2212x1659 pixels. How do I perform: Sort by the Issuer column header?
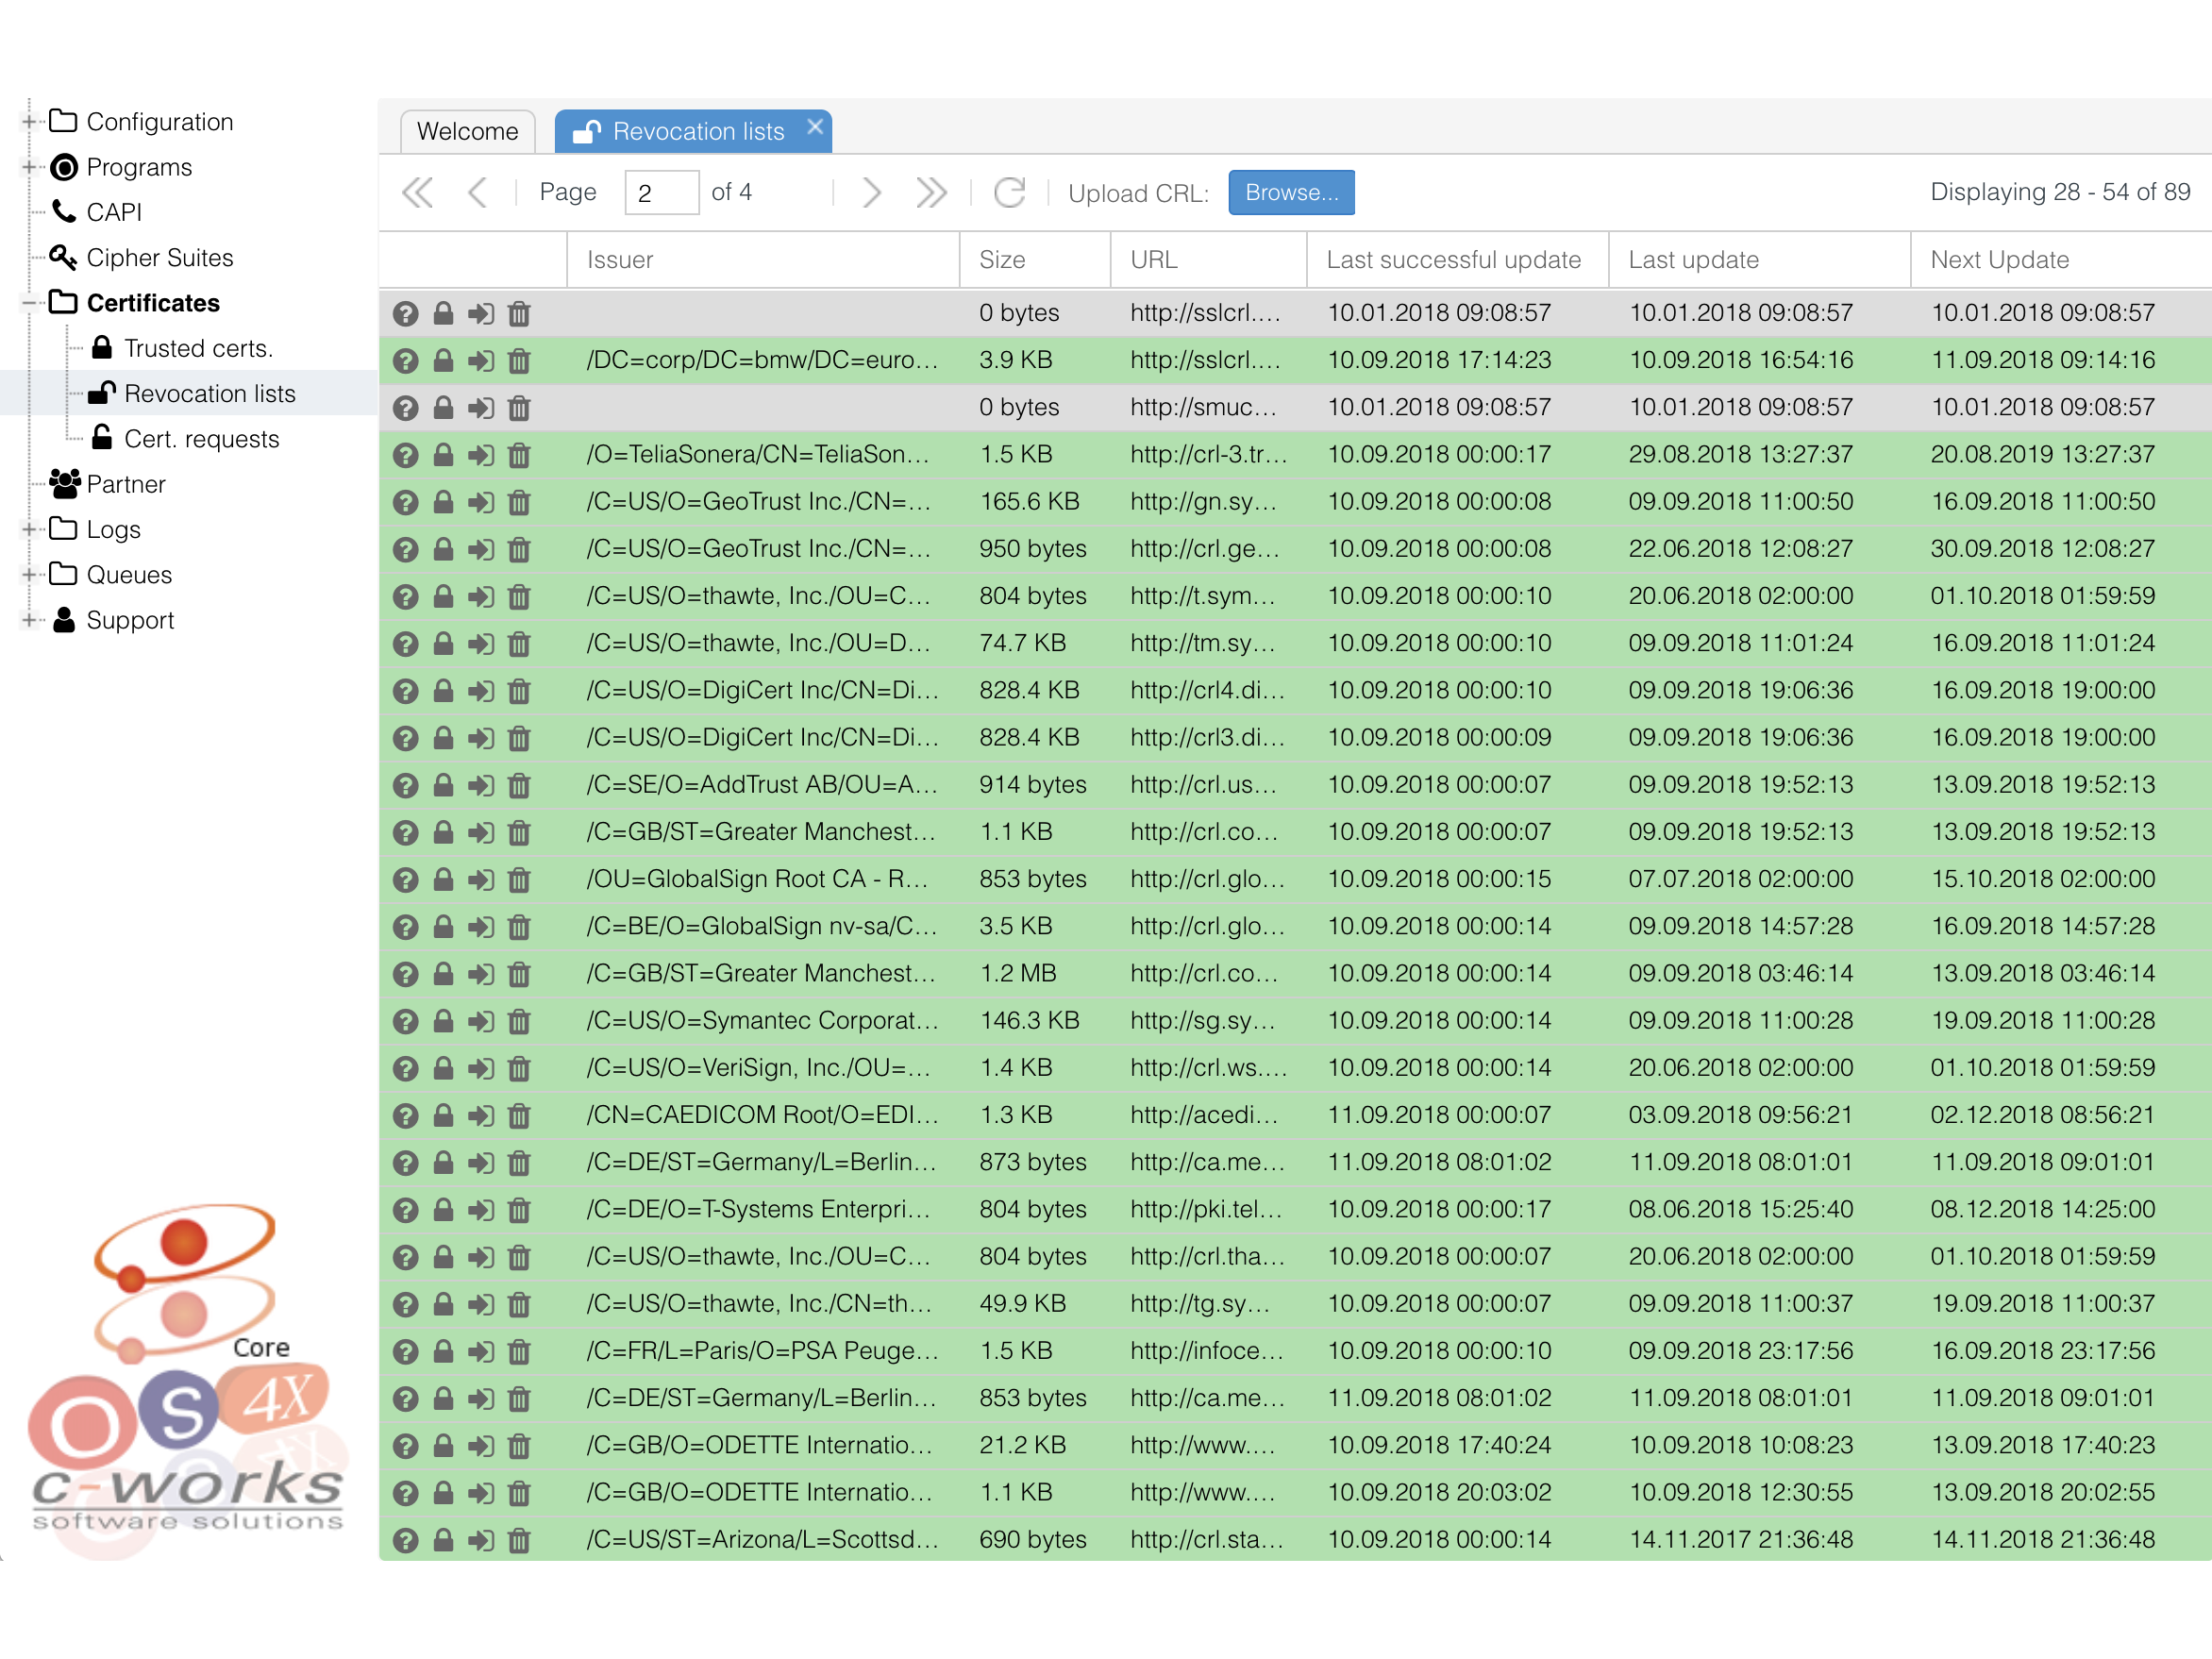[x=763, y=260]
